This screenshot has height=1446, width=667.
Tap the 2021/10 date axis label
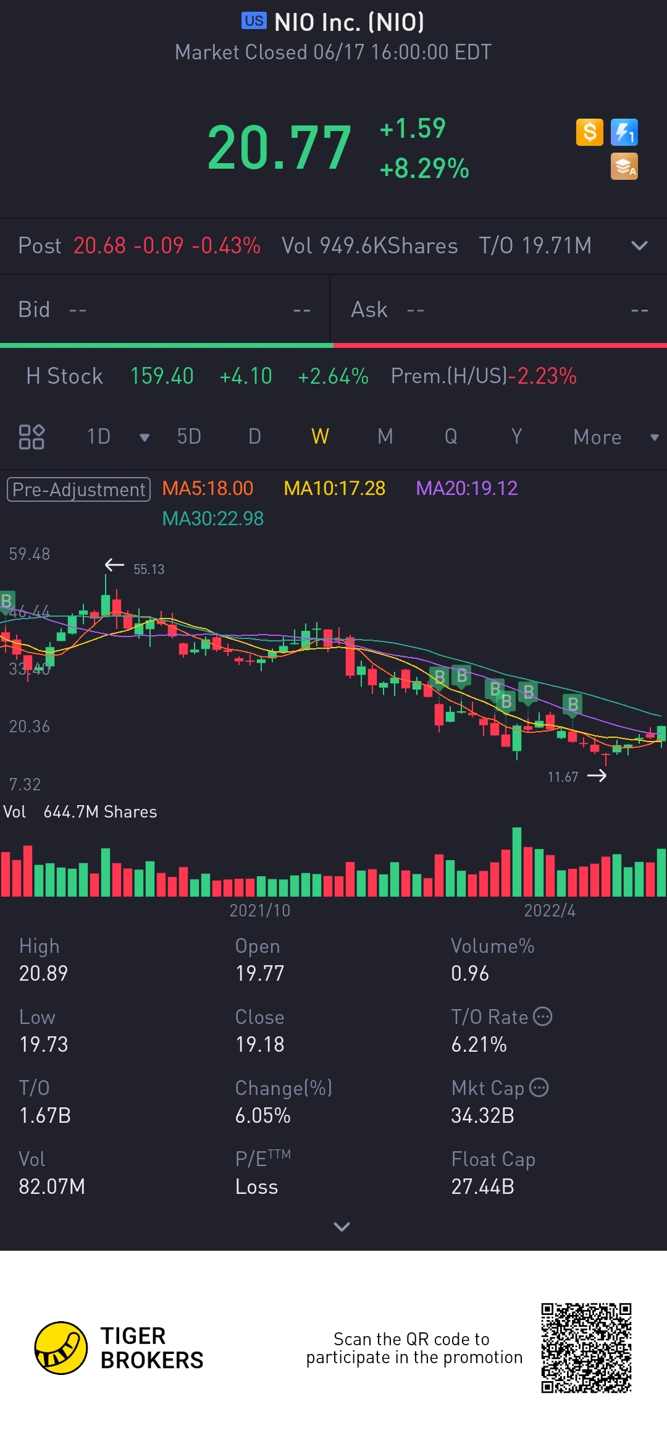coord(259,910)
